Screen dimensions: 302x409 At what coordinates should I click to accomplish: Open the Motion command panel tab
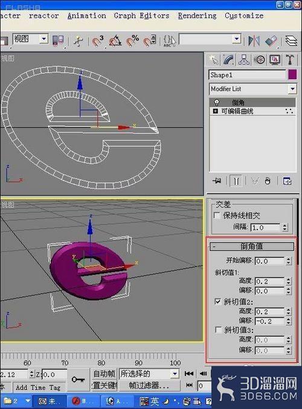[259, 60]
